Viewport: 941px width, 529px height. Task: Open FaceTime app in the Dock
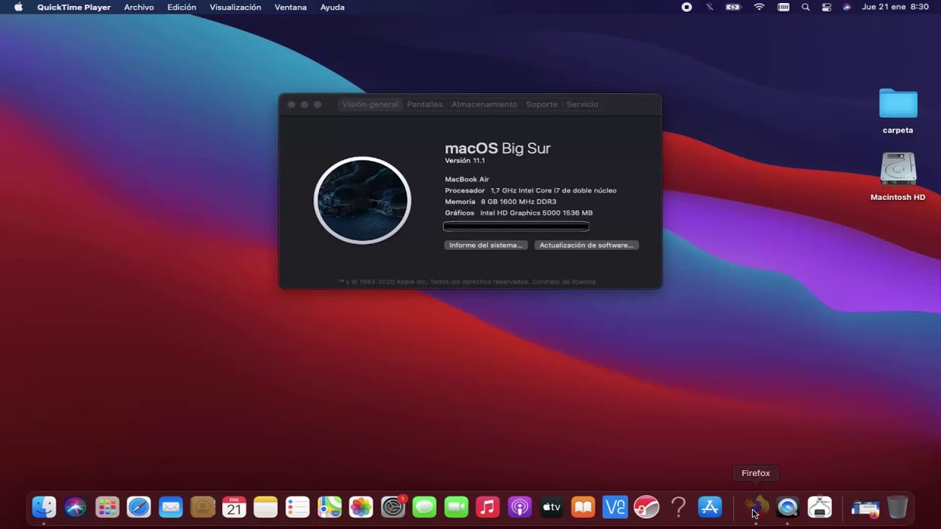coord(457,507)
